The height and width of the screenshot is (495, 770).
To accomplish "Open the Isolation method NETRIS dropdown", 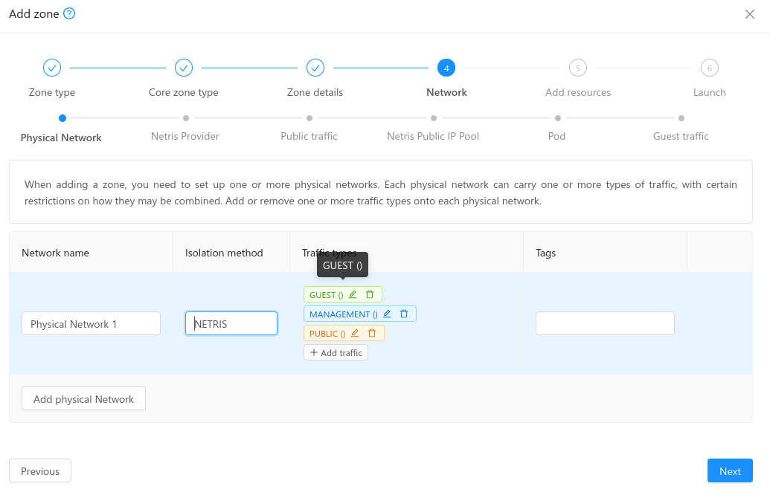I will tap(231, 323).
